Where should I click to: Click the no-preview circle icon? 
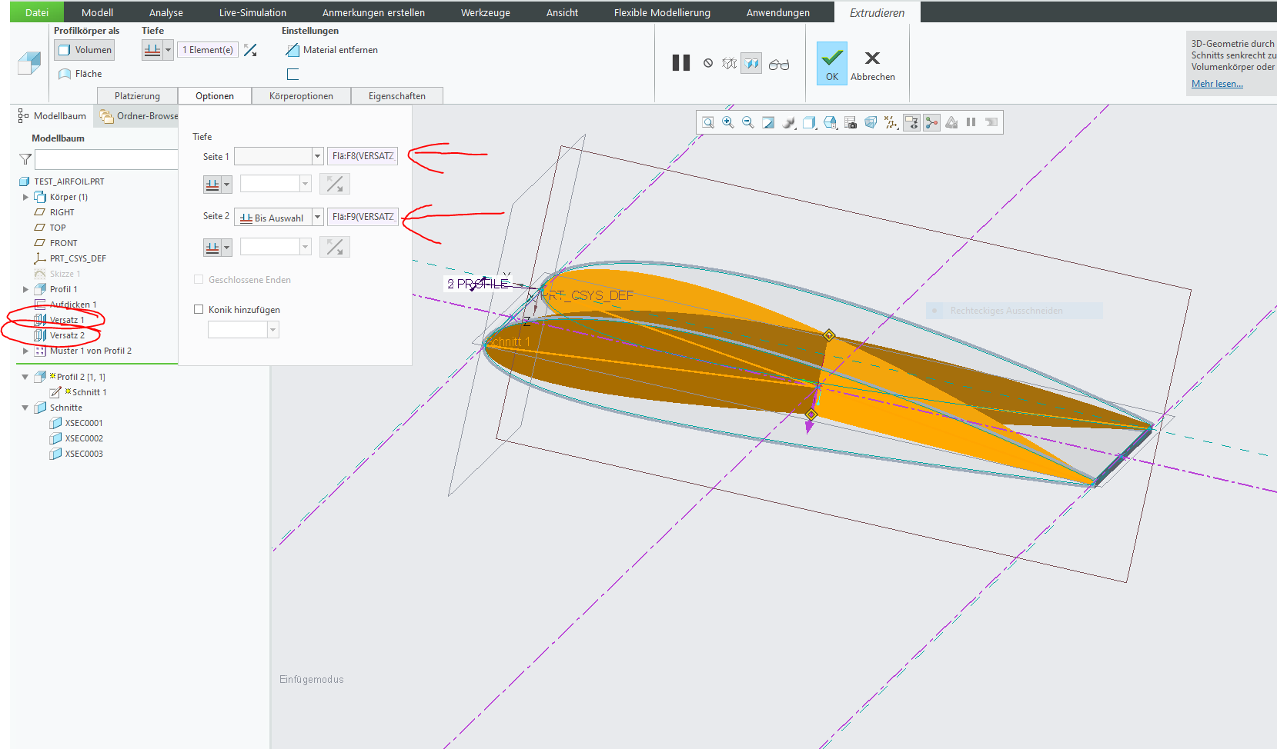click(x=708, y=63)
